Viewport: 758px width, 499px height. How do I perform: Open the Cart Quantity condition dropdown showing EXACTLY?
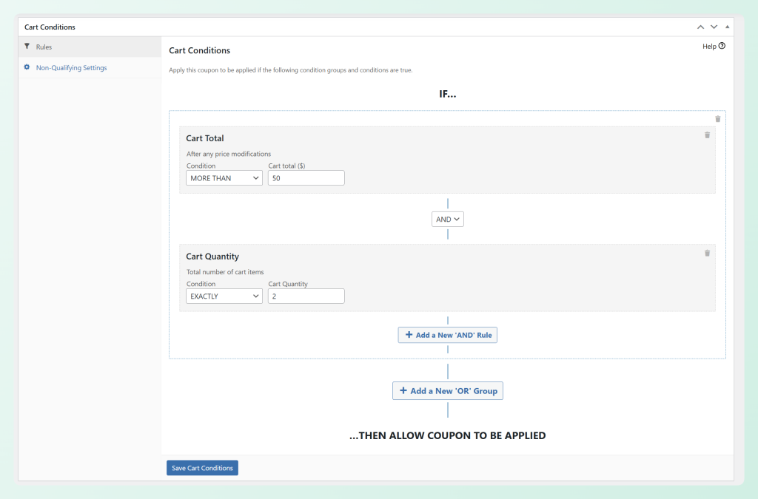click(x=224, y=296)
